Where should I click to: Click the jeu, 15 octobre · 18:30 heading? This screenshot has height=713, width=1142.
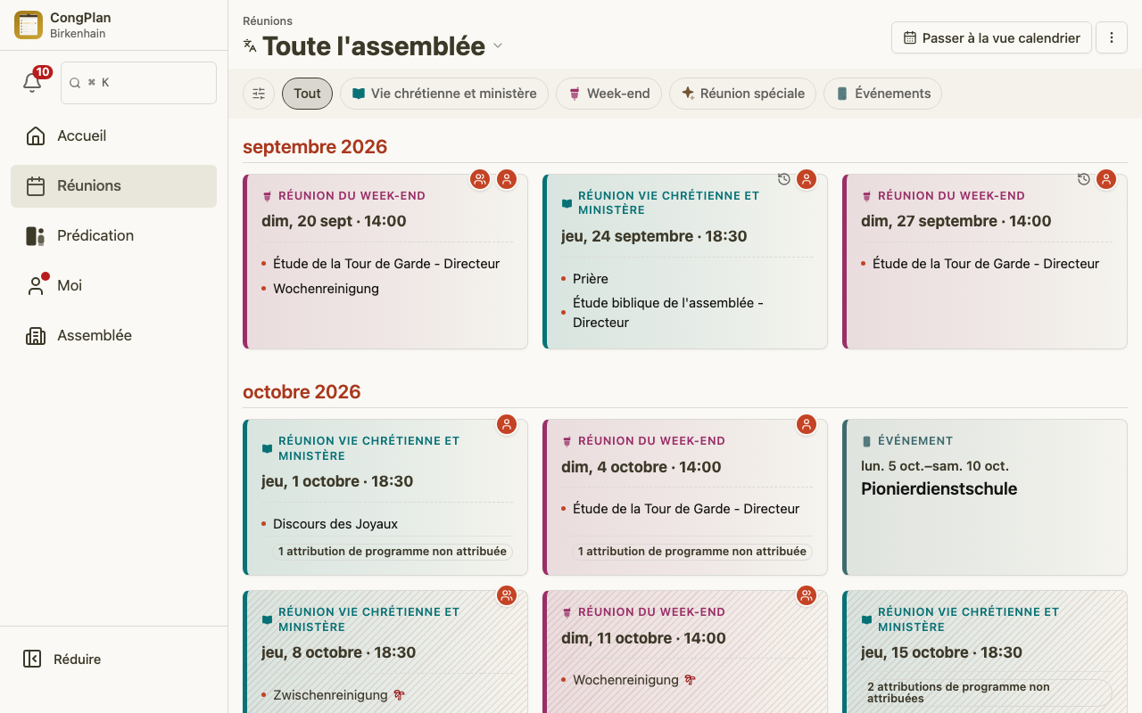coord(941,652)
